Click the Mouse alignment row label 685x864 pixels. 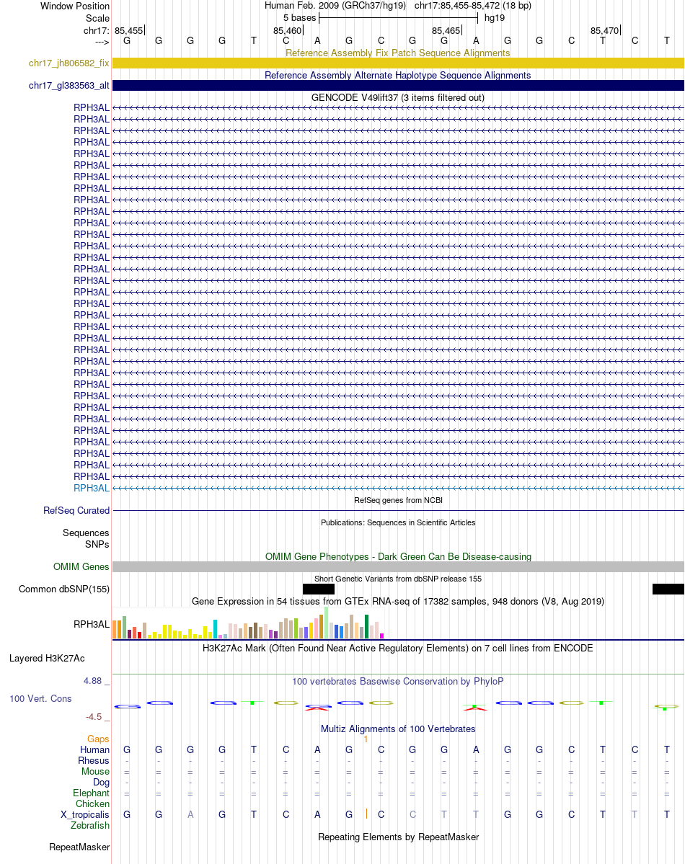click(95, 772)
